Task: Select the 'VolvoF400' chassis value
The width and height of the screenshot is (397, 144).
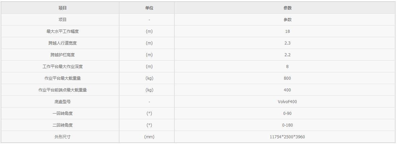Action: coord(287,102)
